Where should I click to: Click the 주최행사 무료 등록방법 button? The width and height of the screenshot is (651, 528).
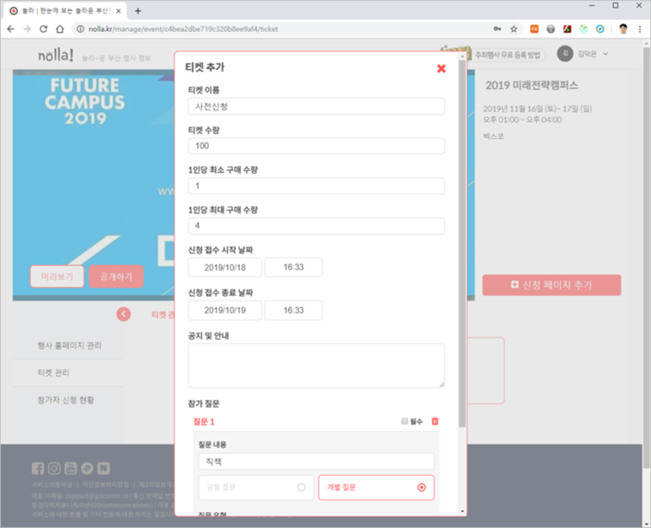pos(508,55)
